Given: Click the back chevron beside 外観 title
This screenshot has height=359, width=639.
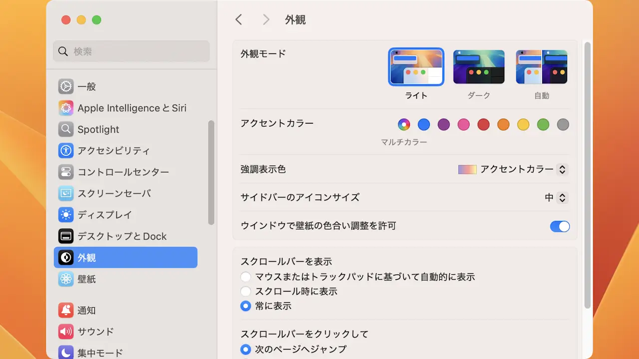Looking at the screenshot, I should click(239, 20).
